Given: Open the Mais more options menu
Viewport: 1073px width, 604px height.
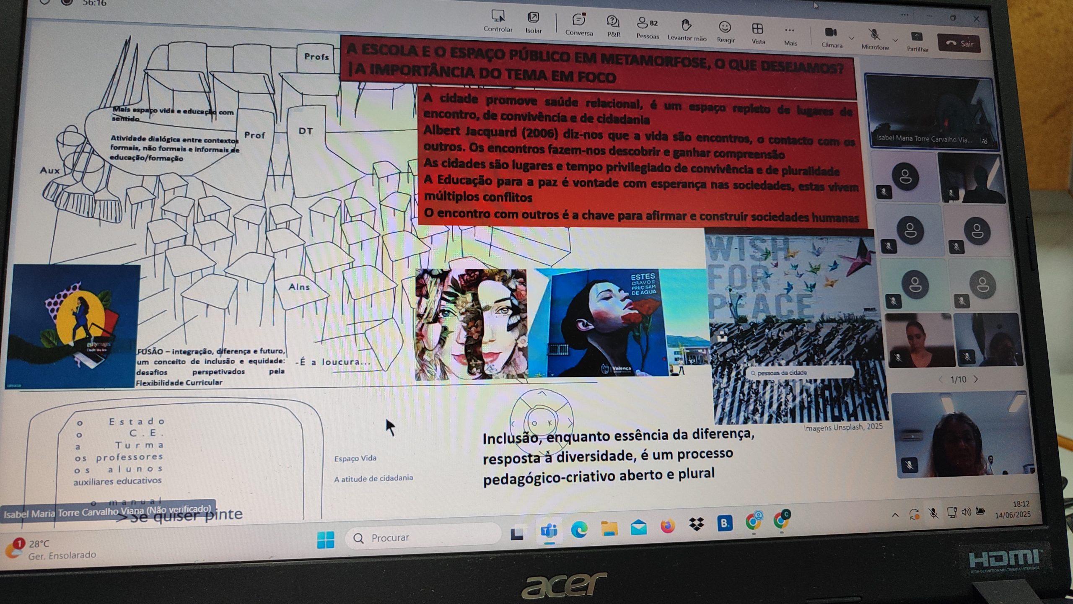Looking at the screenshot, I should pyautogui.click(x=790, y=31).
